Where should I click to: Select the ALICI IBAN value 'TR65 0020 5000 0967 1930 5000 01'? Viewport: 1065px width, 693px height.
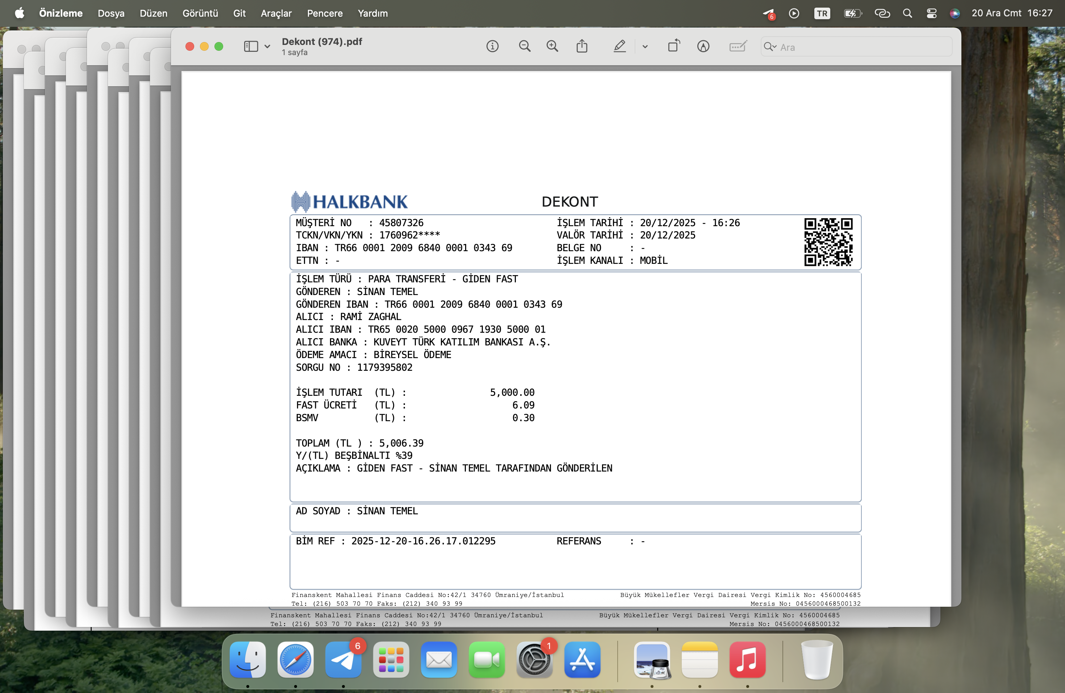tap(457, 329)
